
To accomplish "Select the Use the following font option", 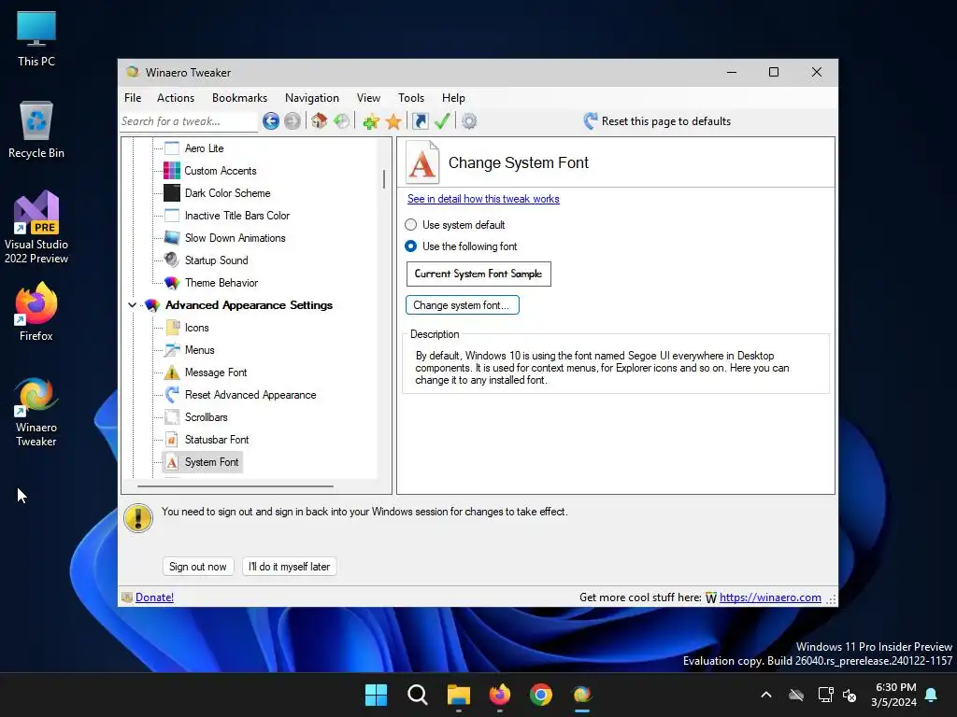I will (411, 246).
